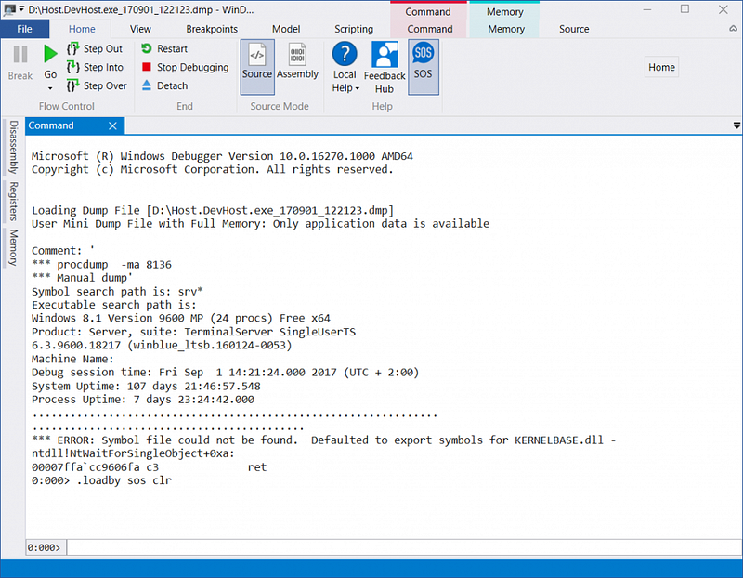Click the 'Process Uptime: 7 days' line
The height and width of the screenshot is (578, 743).
[143, 400]
